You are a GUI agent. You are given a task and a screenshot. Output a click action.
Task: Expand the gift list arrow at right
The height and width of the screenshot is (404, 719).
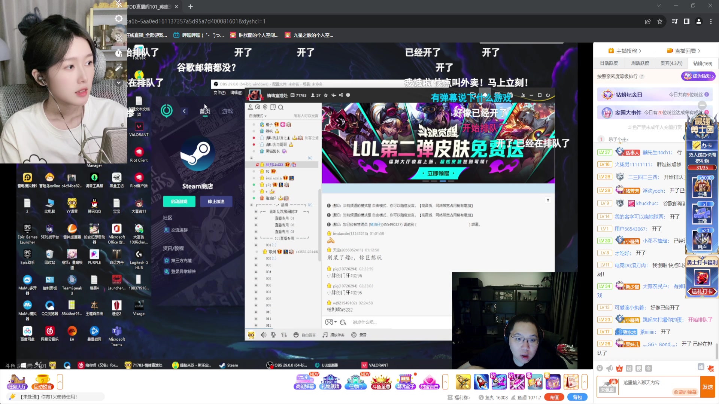click(x=585, y=382)
